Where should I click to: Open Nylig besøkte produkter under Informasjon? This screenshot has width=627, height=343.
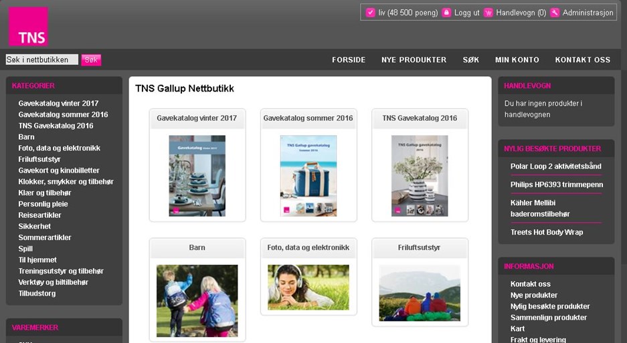550,306
